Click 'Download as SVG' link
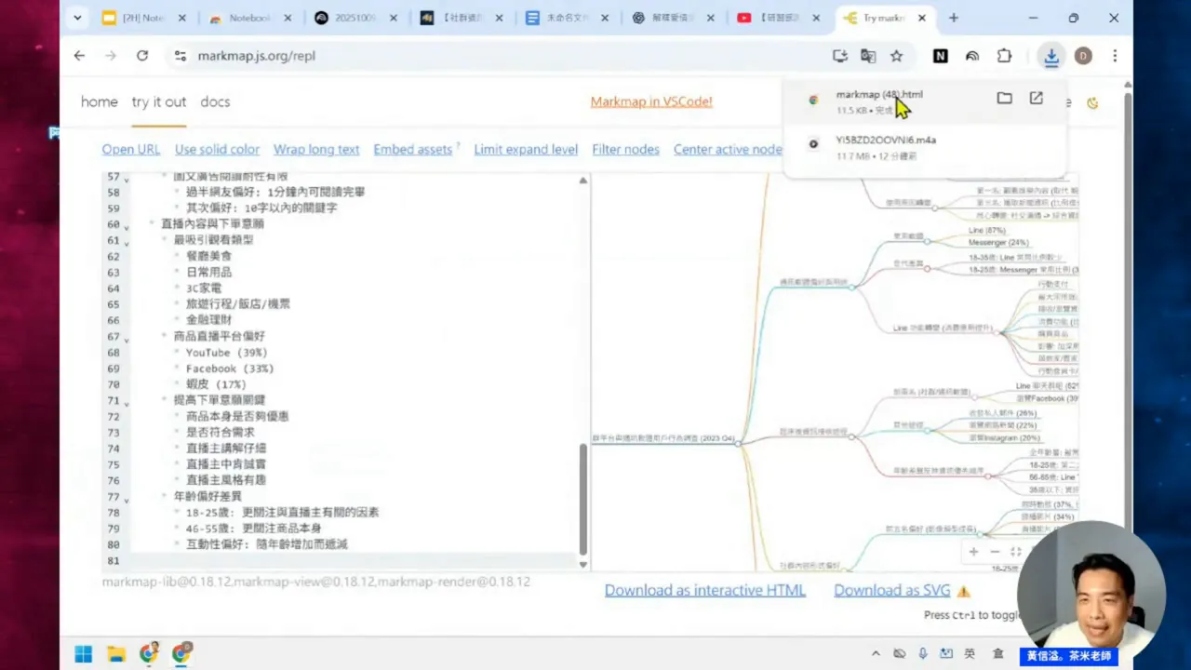 [x=892, y=590]
